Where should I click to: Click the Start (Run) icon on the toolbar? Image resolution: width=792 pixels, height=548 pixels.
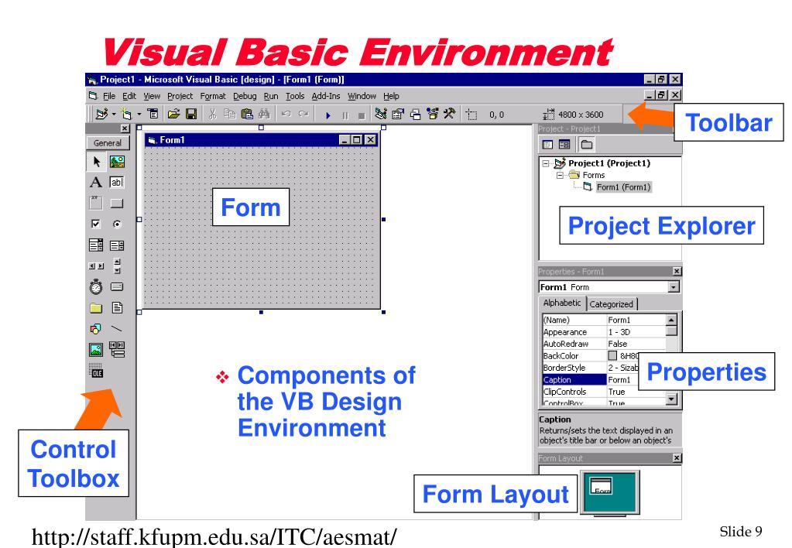click(x=327, y=112)
